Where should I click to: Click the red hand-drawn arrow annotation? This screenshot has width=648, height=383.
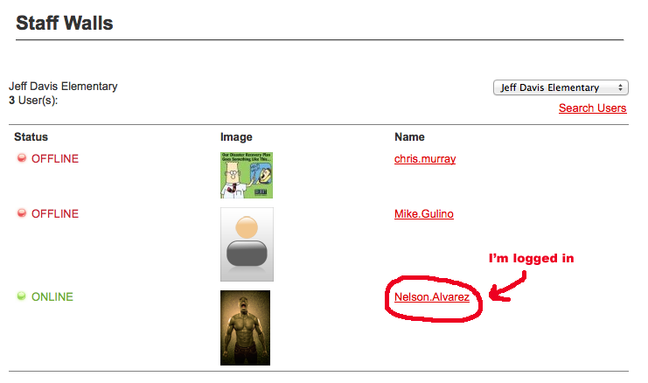507,286
